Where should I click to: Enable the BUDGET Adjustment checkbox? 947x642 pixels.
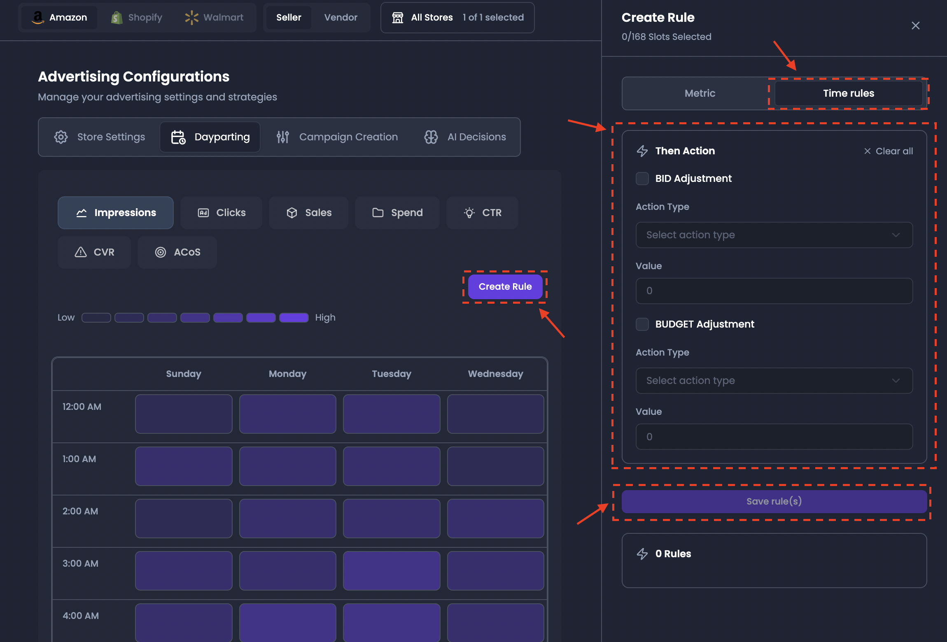[642, 324]
